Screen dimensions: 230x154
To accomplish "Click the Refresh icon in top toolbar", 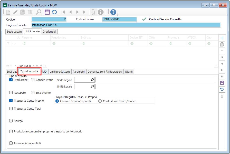I will (x=54, y=12).
